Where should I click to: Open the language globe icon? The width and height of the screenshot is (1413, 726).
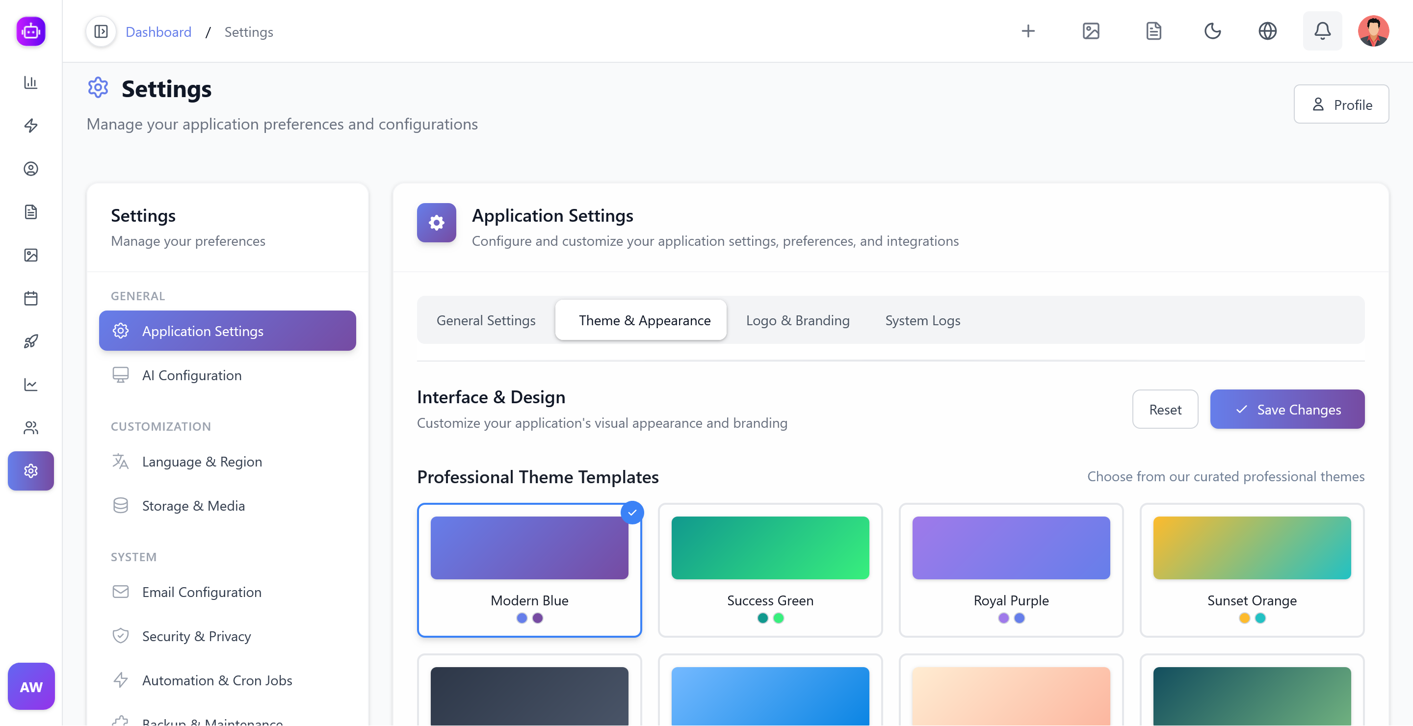click(x=1267, y=31)
